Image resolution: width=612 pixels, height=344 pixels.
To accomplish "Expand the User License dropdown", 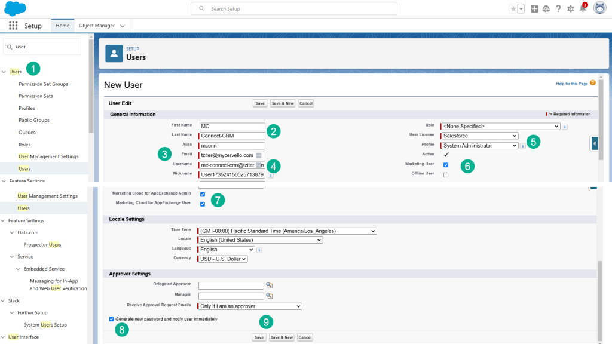I will pyautogui.click(x=480, y=136).
